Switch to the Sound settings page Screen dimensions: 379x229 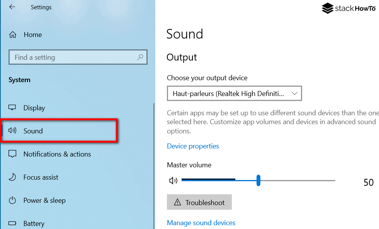point(33,131)
